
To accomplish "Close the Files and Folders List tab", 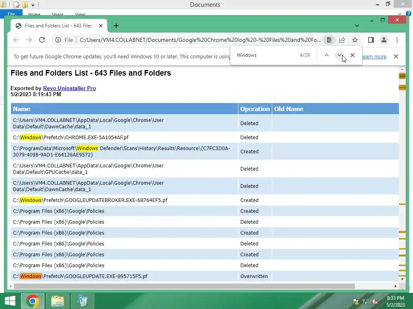I will (100, 26).
